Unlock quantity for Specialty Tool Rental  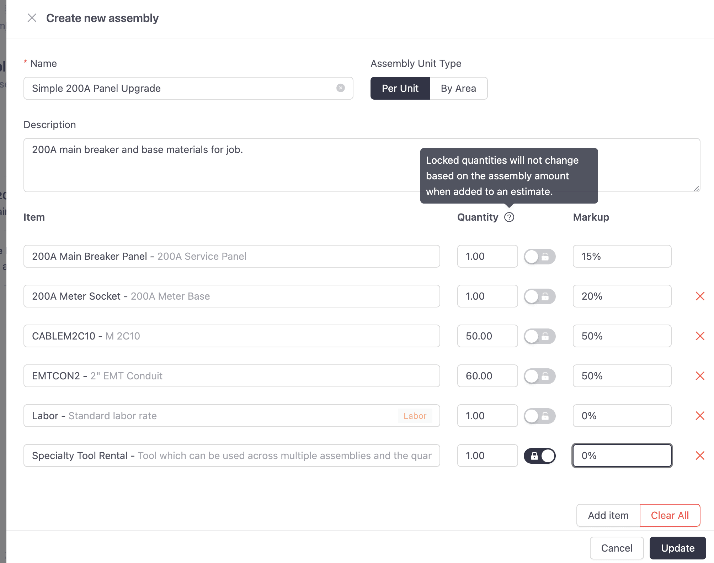pos(539,456)
